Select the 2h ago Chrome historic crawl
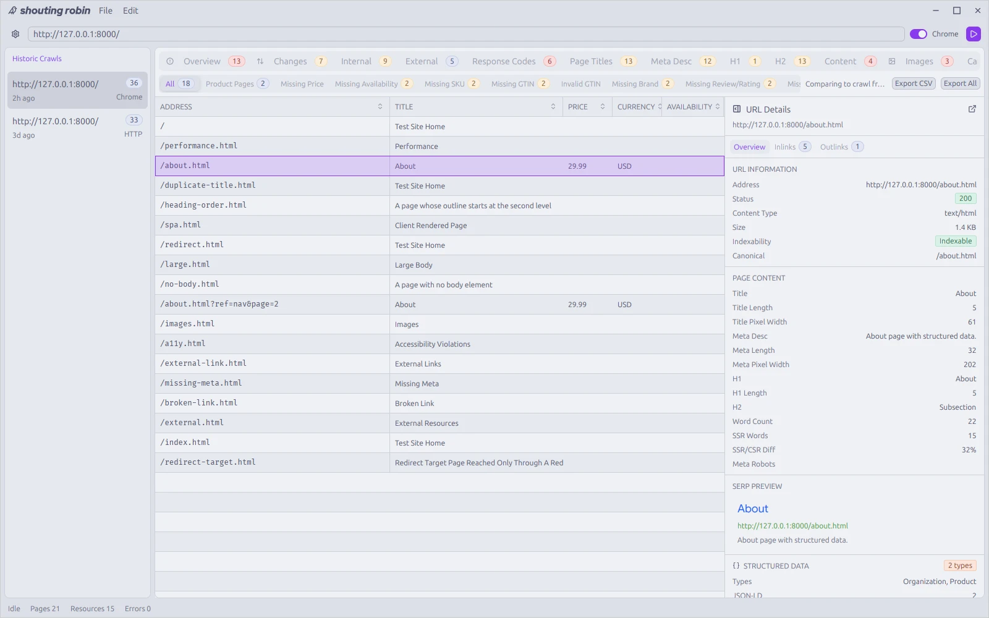This screenshot has height=618, width=989. [77, 90]
